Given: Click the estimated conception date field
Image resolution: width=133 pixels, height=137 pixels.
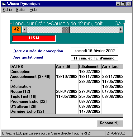Looking at the screenshot, I should [94, 50].
